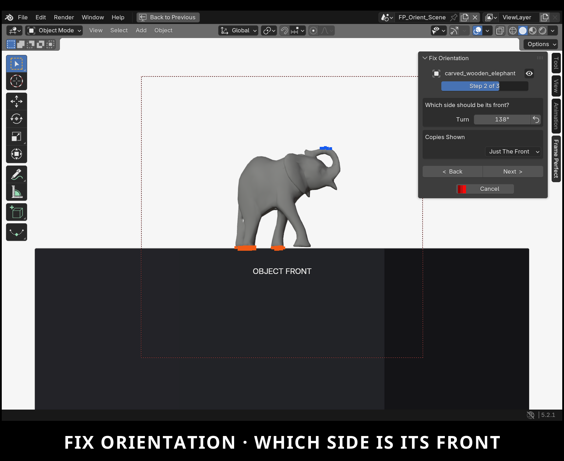This screenshot has width=564, height=461.
Task: Open the viewport Select menu
Action: pyautogui.click(x=119, y=31)
